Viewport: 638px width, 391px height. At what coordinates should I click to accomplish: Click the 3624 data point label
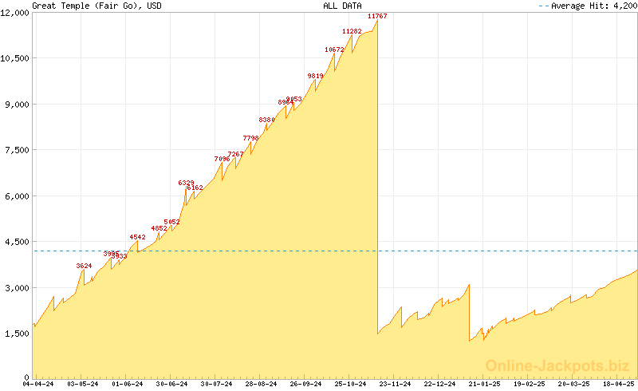pyautogui.click(x=84, y=266)
